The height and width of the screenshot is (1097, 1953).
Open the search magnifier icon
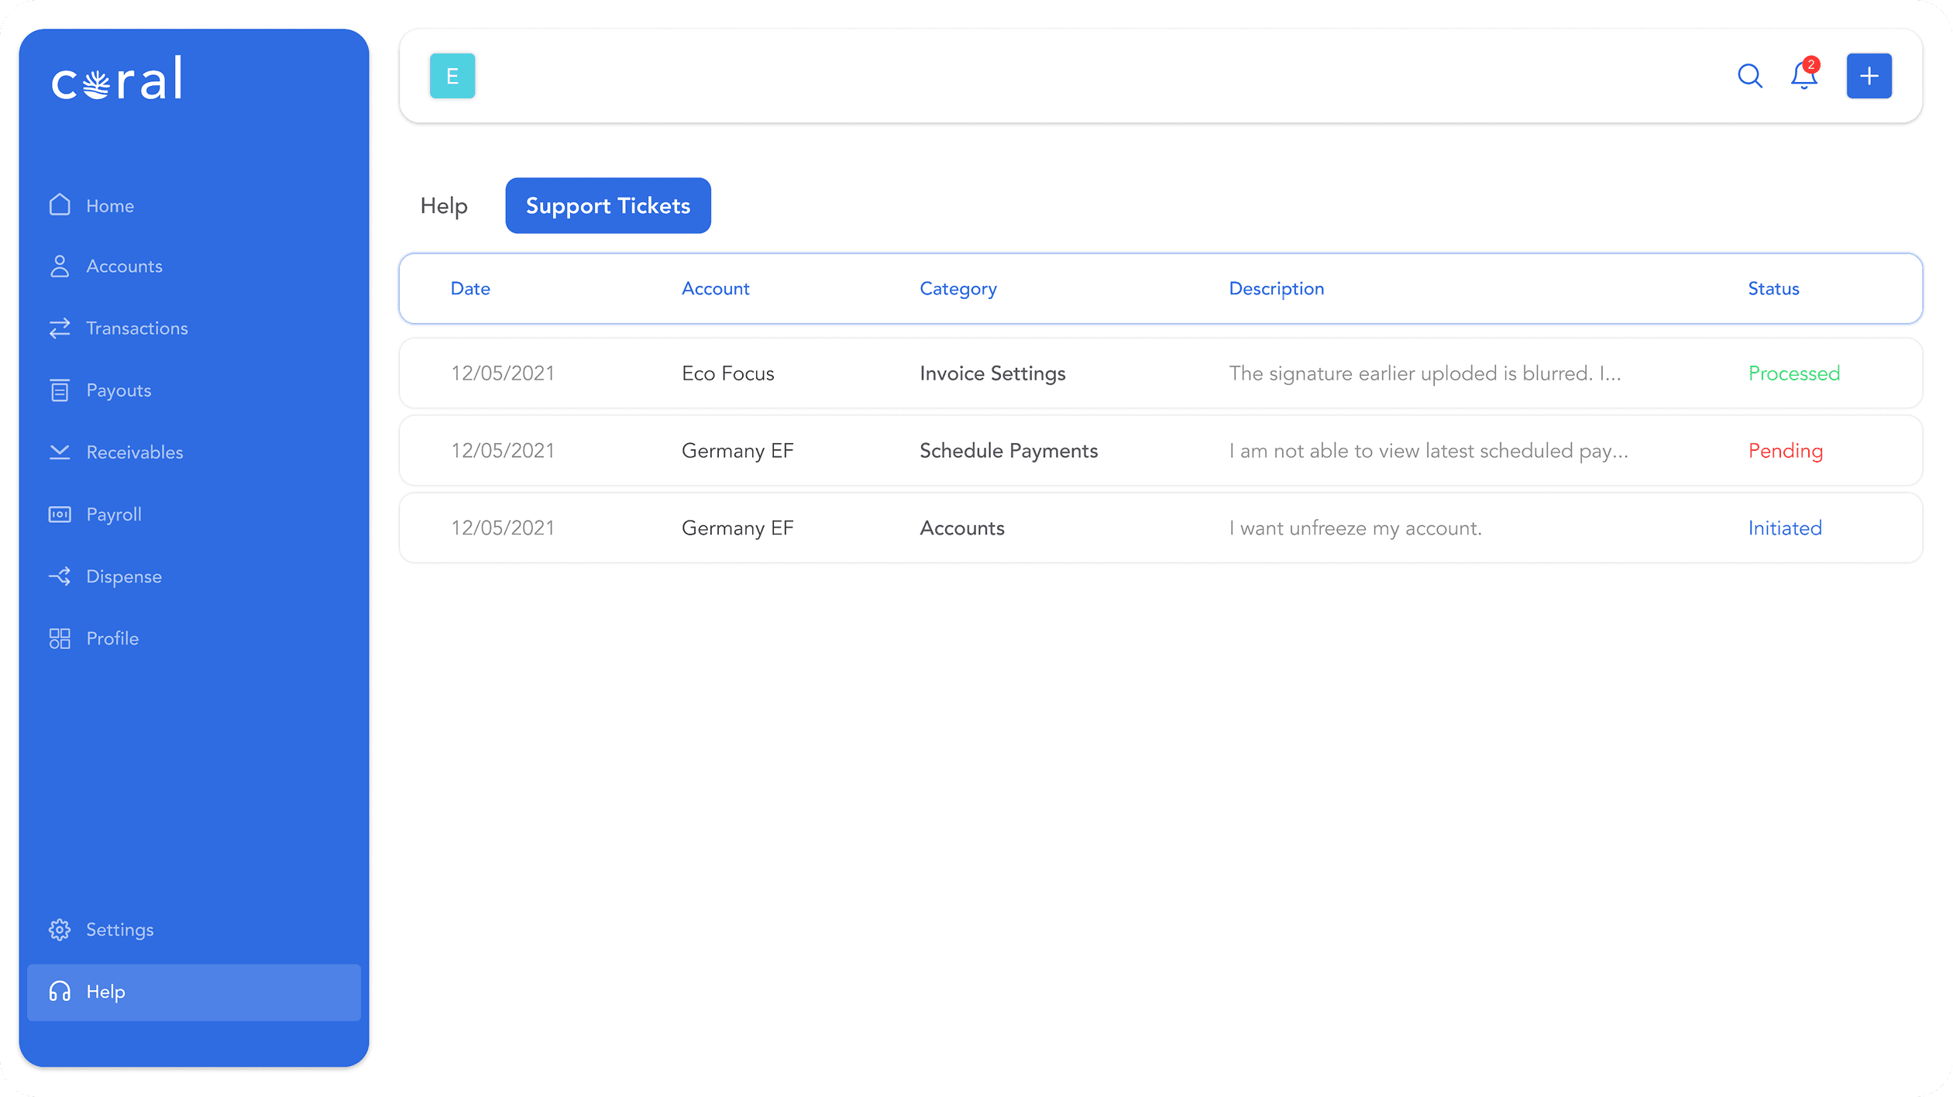tap(1749, 76)
